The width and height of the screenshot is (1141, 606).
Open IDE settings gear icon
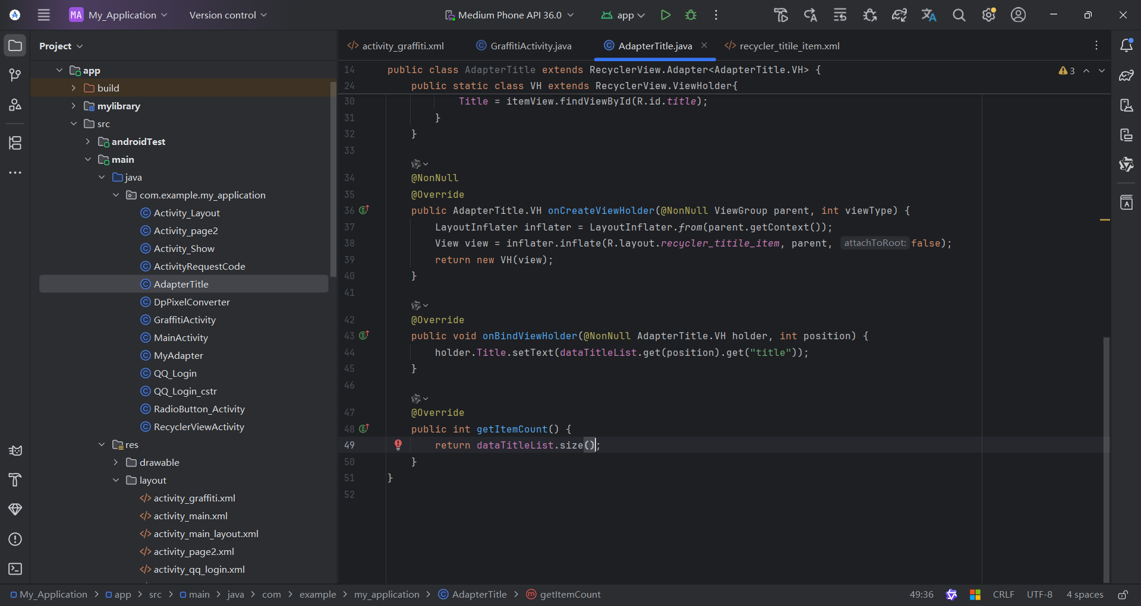tap(988, 15)
